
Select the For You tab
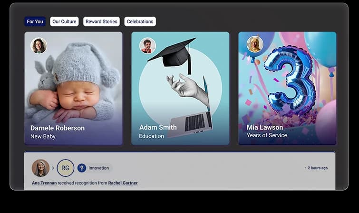35,21
